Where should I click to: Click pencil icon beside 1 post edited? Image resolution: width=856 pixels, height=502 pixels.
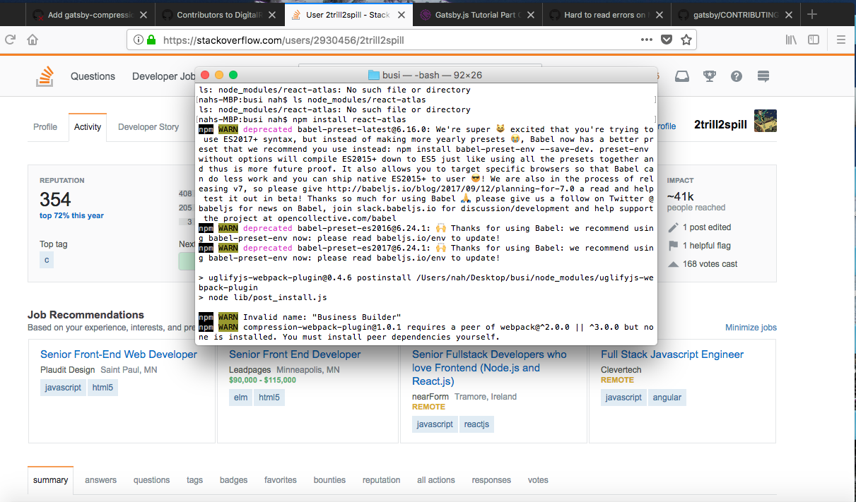(673, 227)
